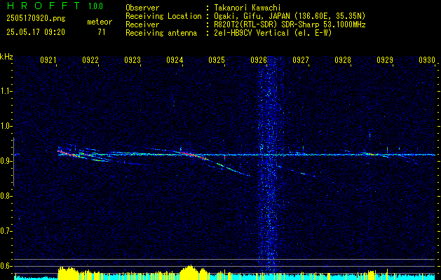
Task: Click the 0.7 kHz axis label
Action: [5, 231]
